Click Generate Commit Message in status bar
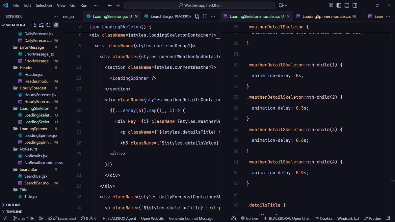Image resolution: width=395 pixels, height=222 pixels. tap(191, 218)
